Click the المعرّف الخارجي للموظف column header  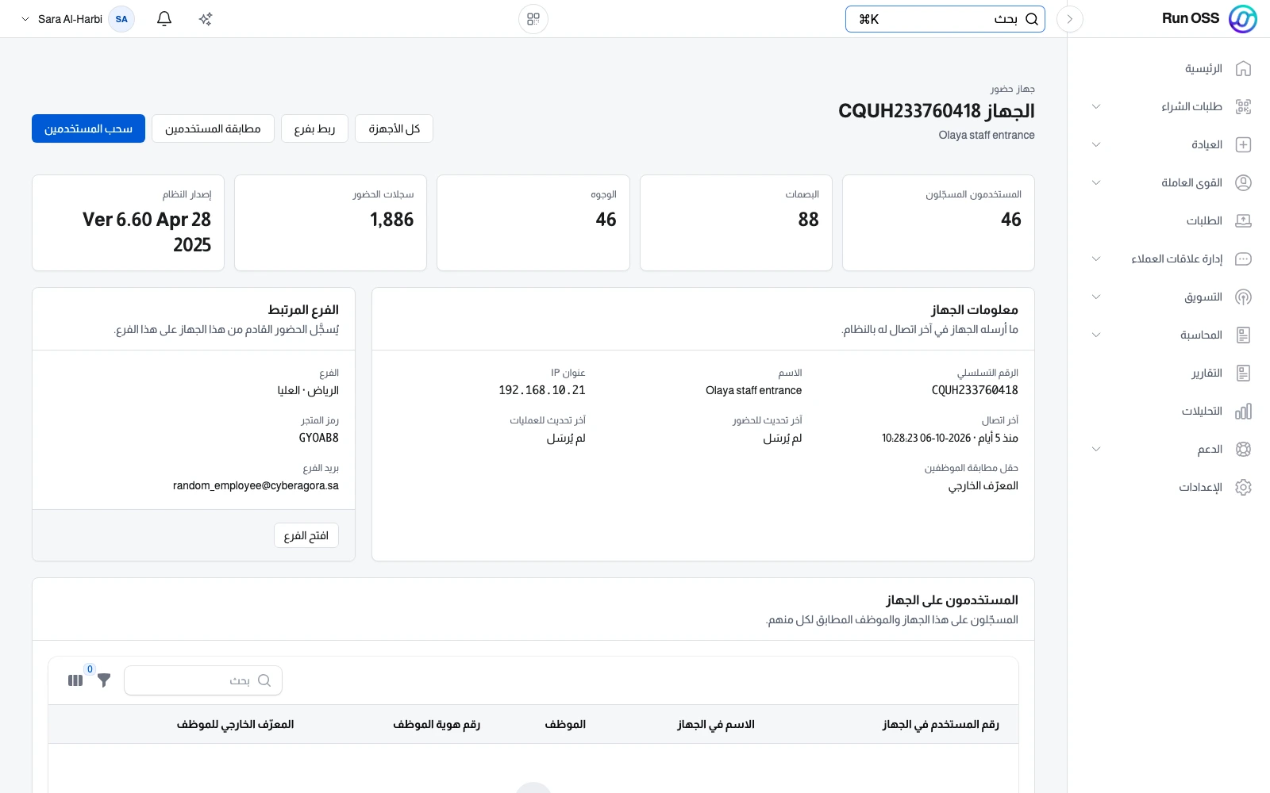click(236, 724)
